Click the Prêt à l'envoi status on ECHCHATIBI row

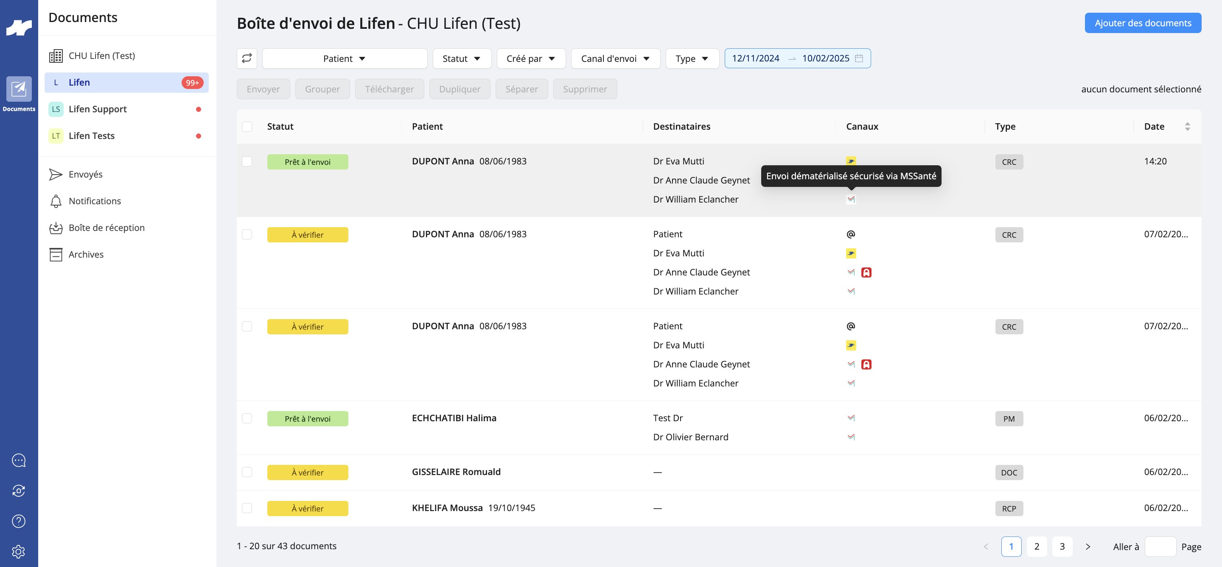tap(307, 419)
